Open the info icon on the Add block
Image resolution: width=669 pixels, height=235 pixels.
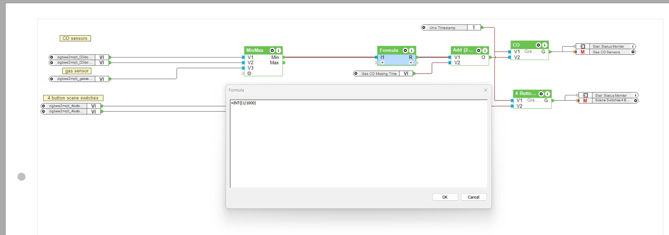click(x=485, y=50)
